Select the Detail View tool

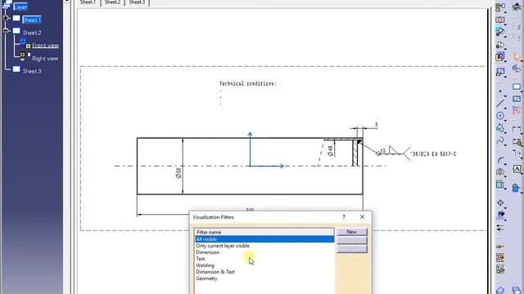click(500, 32)
